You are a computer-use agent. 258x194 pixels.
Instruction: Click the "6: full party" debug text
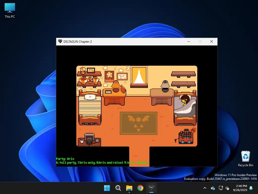click(67, 163)
